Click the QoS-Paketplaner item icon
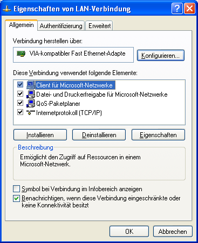The height and width of the screenshot is (243, 198). click(31, 103)
